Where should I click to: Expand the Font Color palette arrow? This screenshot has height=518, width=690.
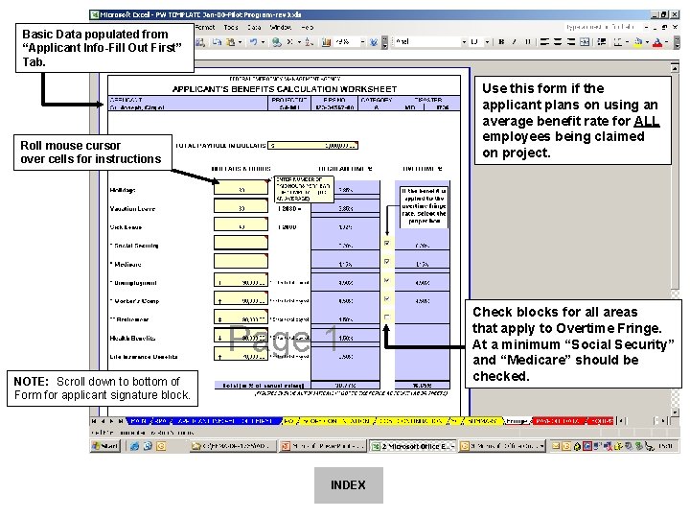click(x=666, y=42)
